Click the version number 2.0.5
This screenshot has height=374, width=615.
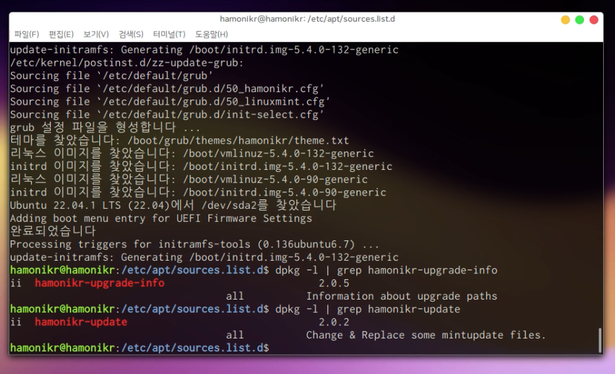point(334,283)
